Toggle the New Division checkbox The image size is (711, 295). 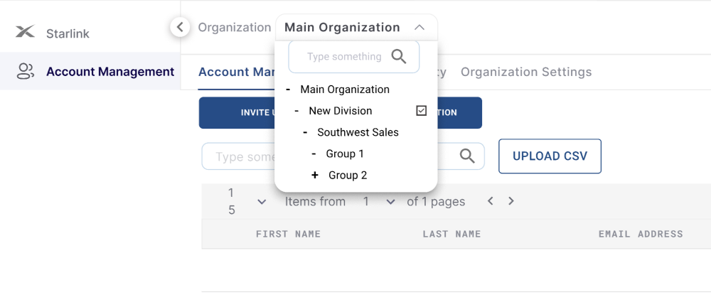click(422, 111)
